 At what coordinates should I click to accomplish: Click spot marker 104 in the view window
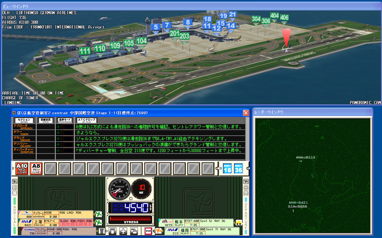pos(142,41)
